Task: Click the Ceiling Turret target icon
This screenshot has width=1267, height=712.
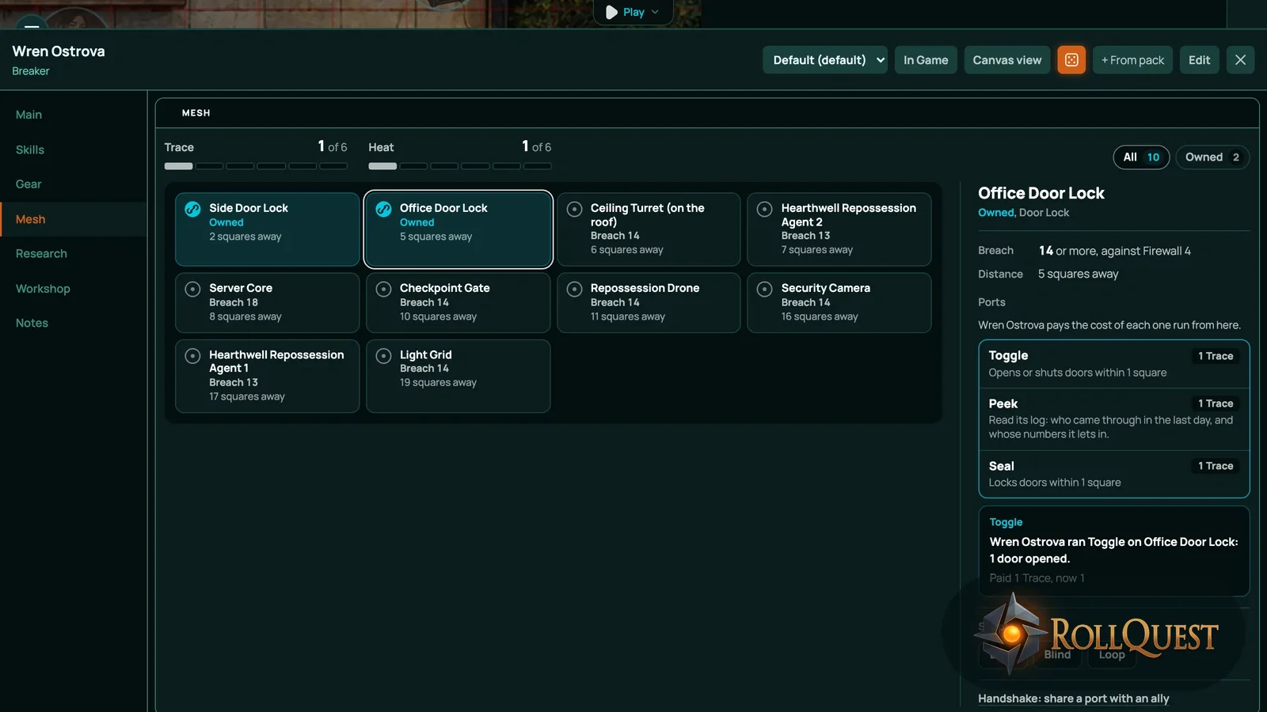Action: tap(574, 209)
